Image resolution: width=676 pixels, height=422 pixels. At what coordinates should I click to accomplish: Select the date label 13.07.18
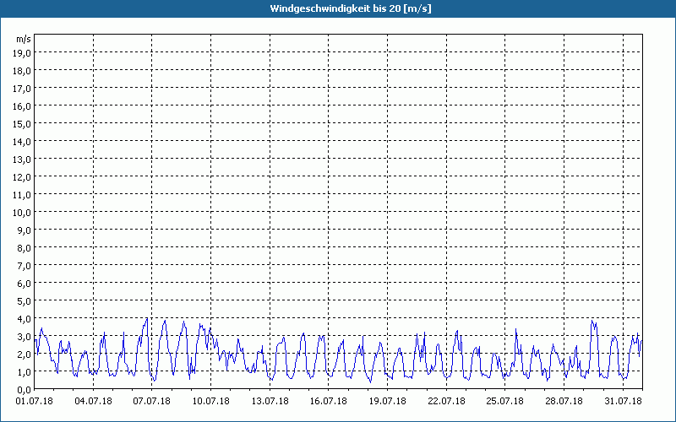270,402
